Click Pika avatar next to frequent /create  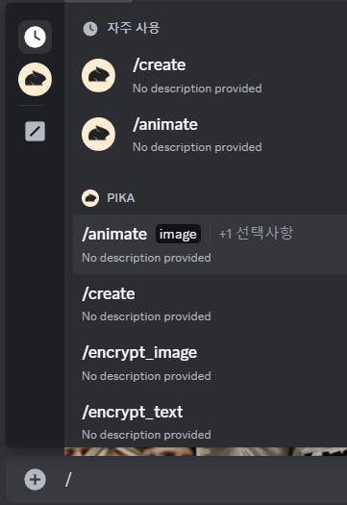[98, 76]
